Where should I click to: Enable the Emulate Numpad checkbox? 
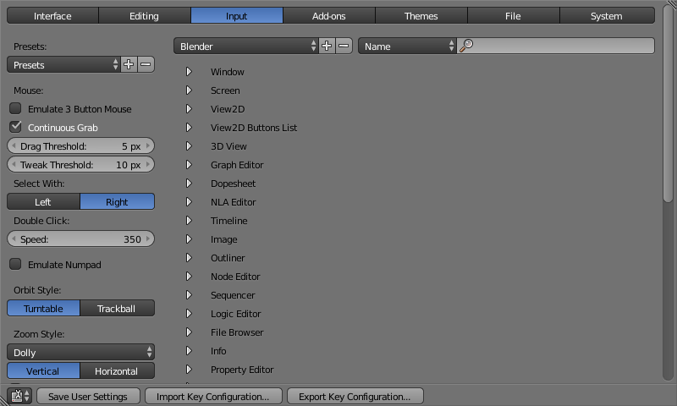point(15,265)
